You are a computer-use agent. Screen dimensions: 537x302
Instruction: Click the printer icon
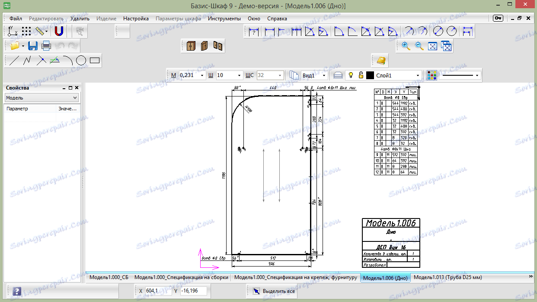pos(46,46)
